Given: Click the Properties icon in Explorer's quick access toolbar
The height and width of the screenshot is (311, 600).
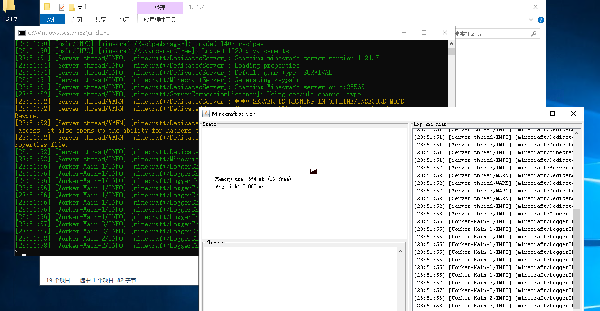Looking at the screenshot, I should tap(61, 7).
